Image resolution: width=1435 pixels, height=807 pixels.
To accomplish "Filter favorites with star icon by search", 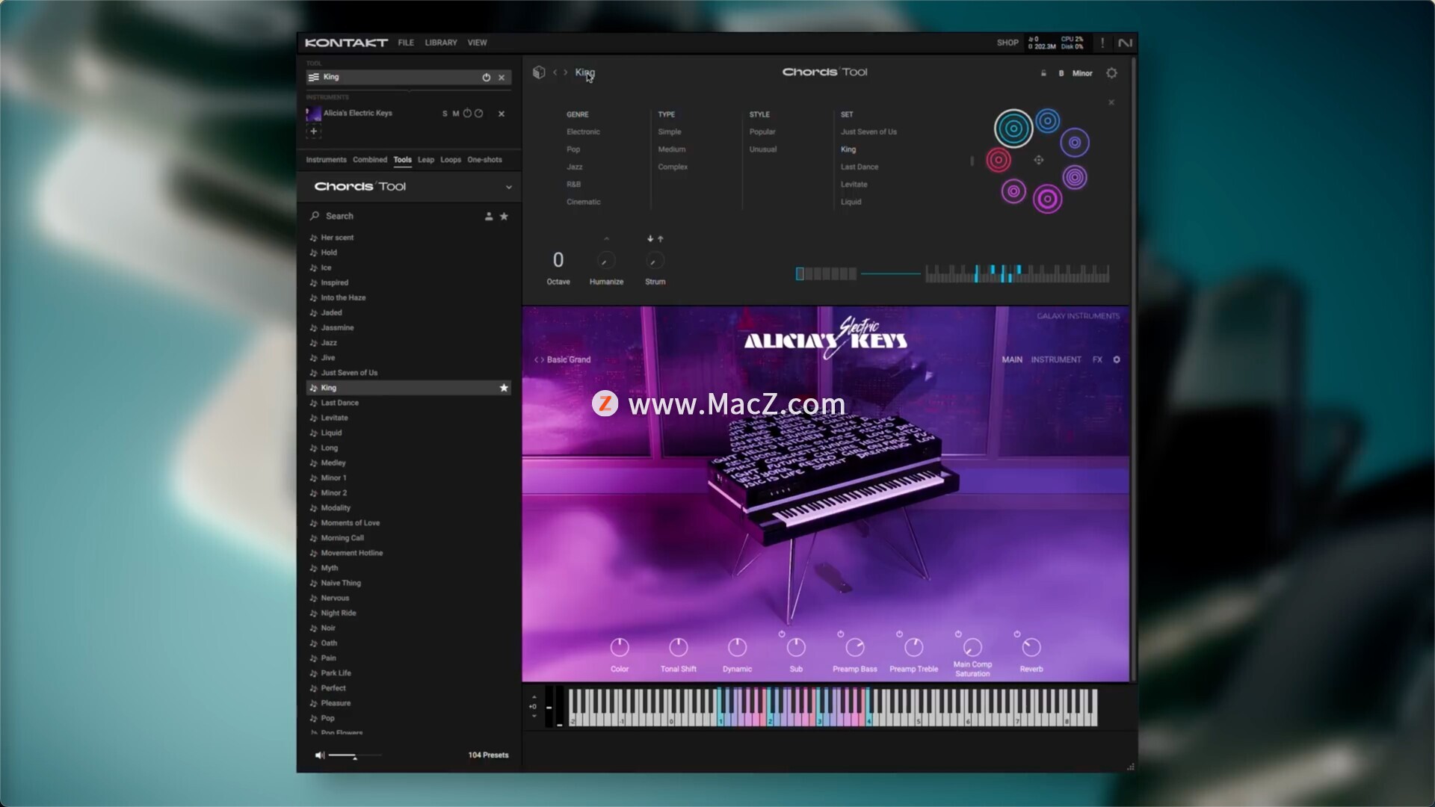I will point(504,216).
